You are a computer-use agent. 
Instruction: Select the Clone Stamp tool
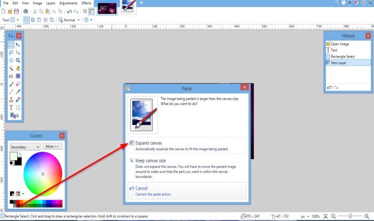pyautogui.click(x=11, y=100)
